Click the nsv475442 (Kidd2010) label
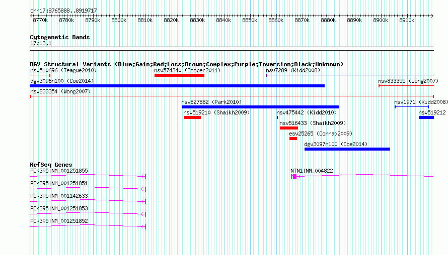 [x=307, y=112]
